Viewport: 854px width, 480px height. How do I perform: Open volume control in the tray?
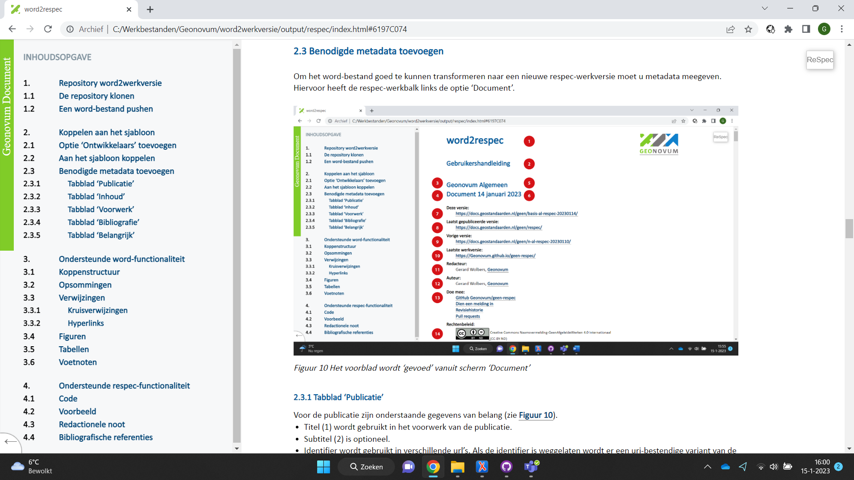click(x=774, y=467)
